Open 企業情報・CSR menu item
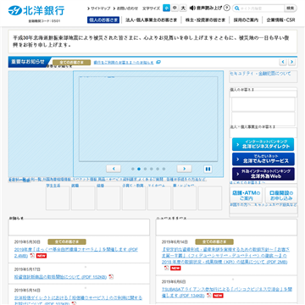The height and width of the screenshot is (305, 305). click(280, 20)
